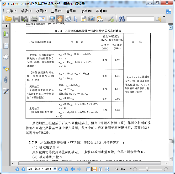The image size is (175, 174).
Task: Click the Save As floppy-with-printer icon
Action: pyautogui.click(x=24, y=19)
